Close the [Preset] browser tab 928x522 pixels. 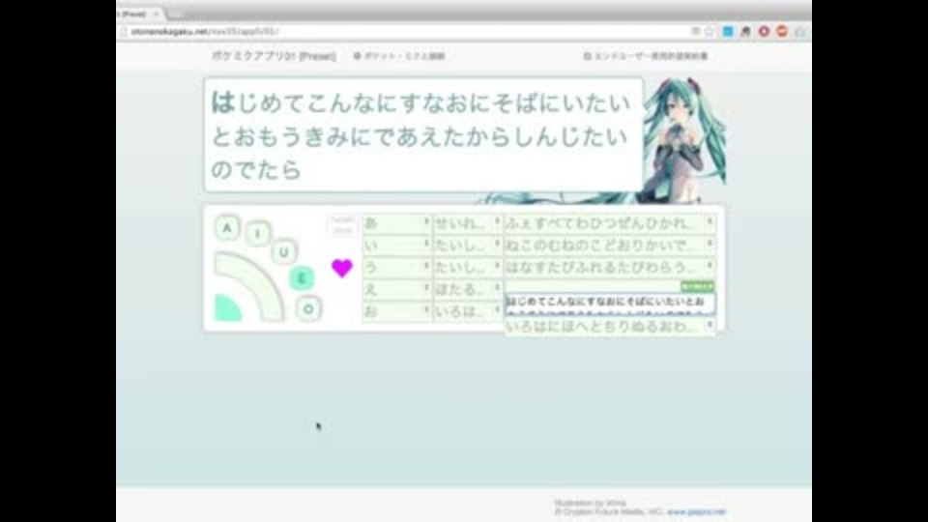point(157,14)
